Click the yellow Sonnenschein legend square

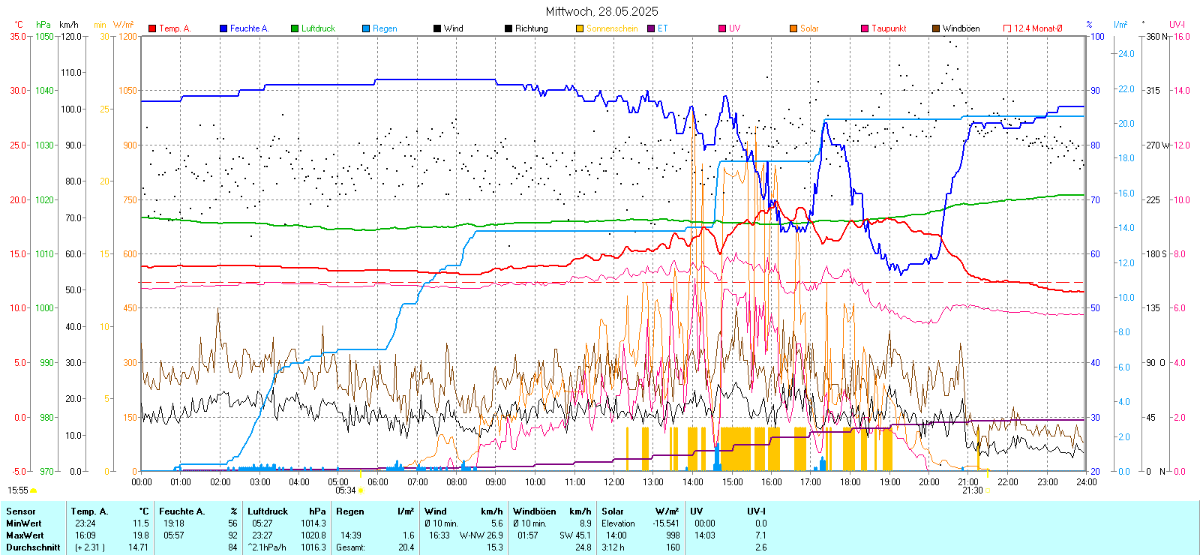pos(580,28)
